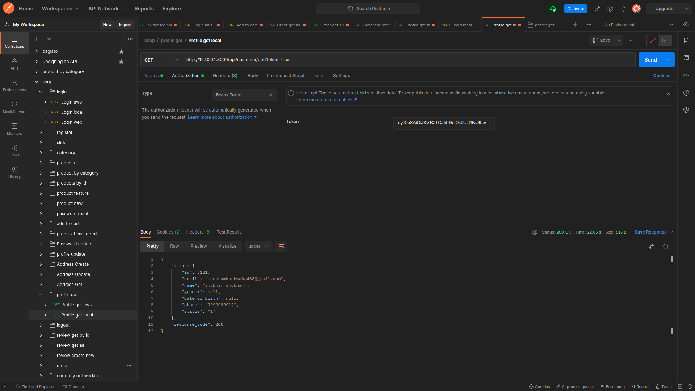Toggle the star on bagisto collection
This screenshot has width=695, height=391.
(x=121, y=51)
